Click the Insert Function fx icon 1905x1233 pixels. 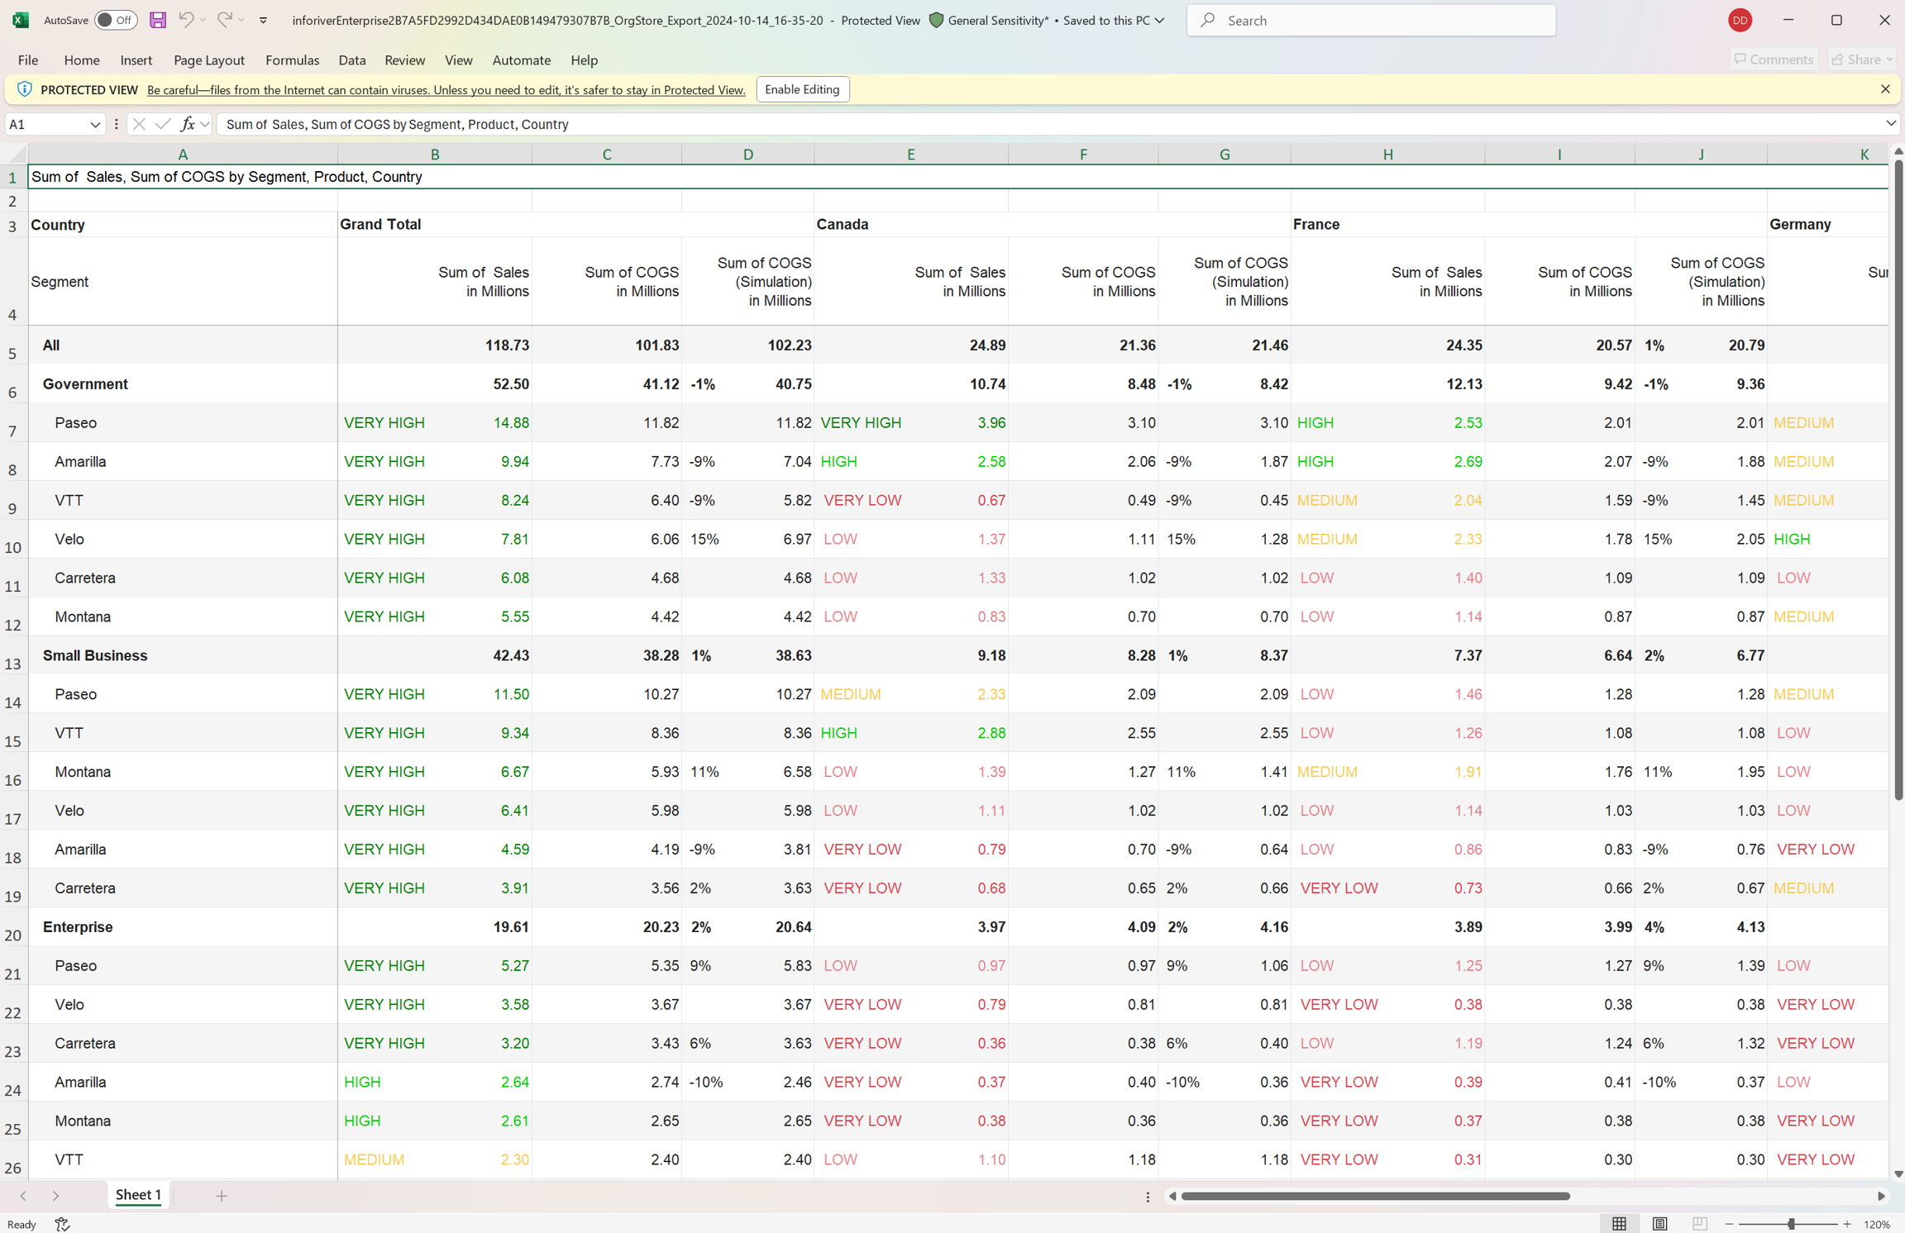click(188, 124)
